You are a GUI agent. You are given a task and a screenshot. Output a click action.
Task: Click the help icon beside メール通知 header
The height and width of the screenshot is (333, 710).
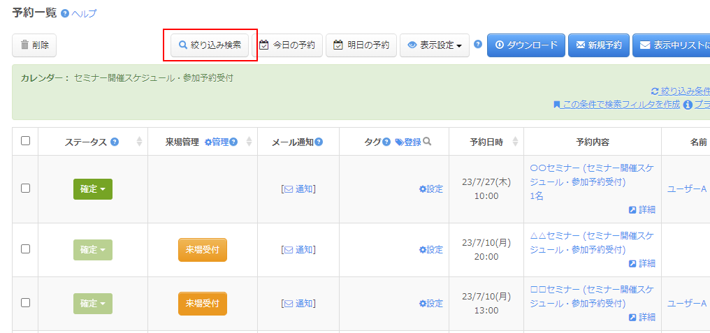click(x=319, y=142)
